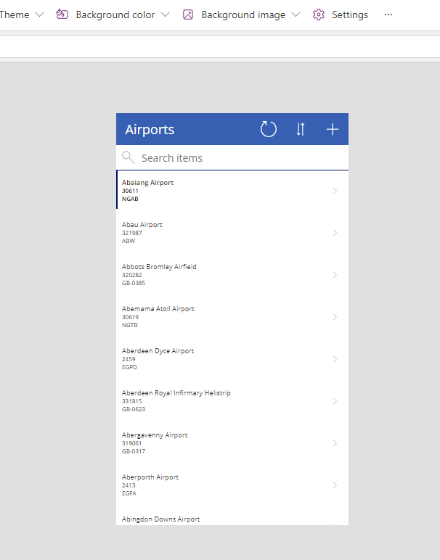Open chevron for Aberdeen Royal Infirmary Helistrip
Image resolution: width=440 pixels, height=560 pixels.
335,401
